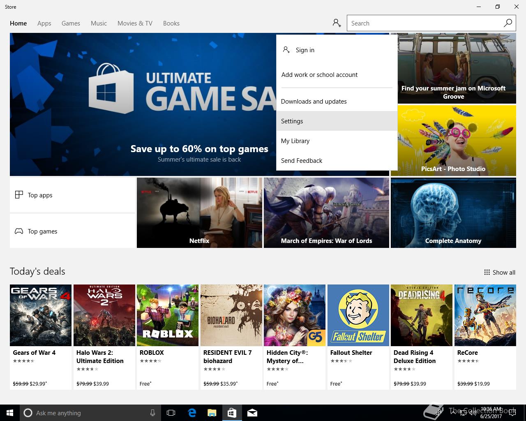Open Settings from the account menu
The image size is (526, 421).
pos(337,121)
